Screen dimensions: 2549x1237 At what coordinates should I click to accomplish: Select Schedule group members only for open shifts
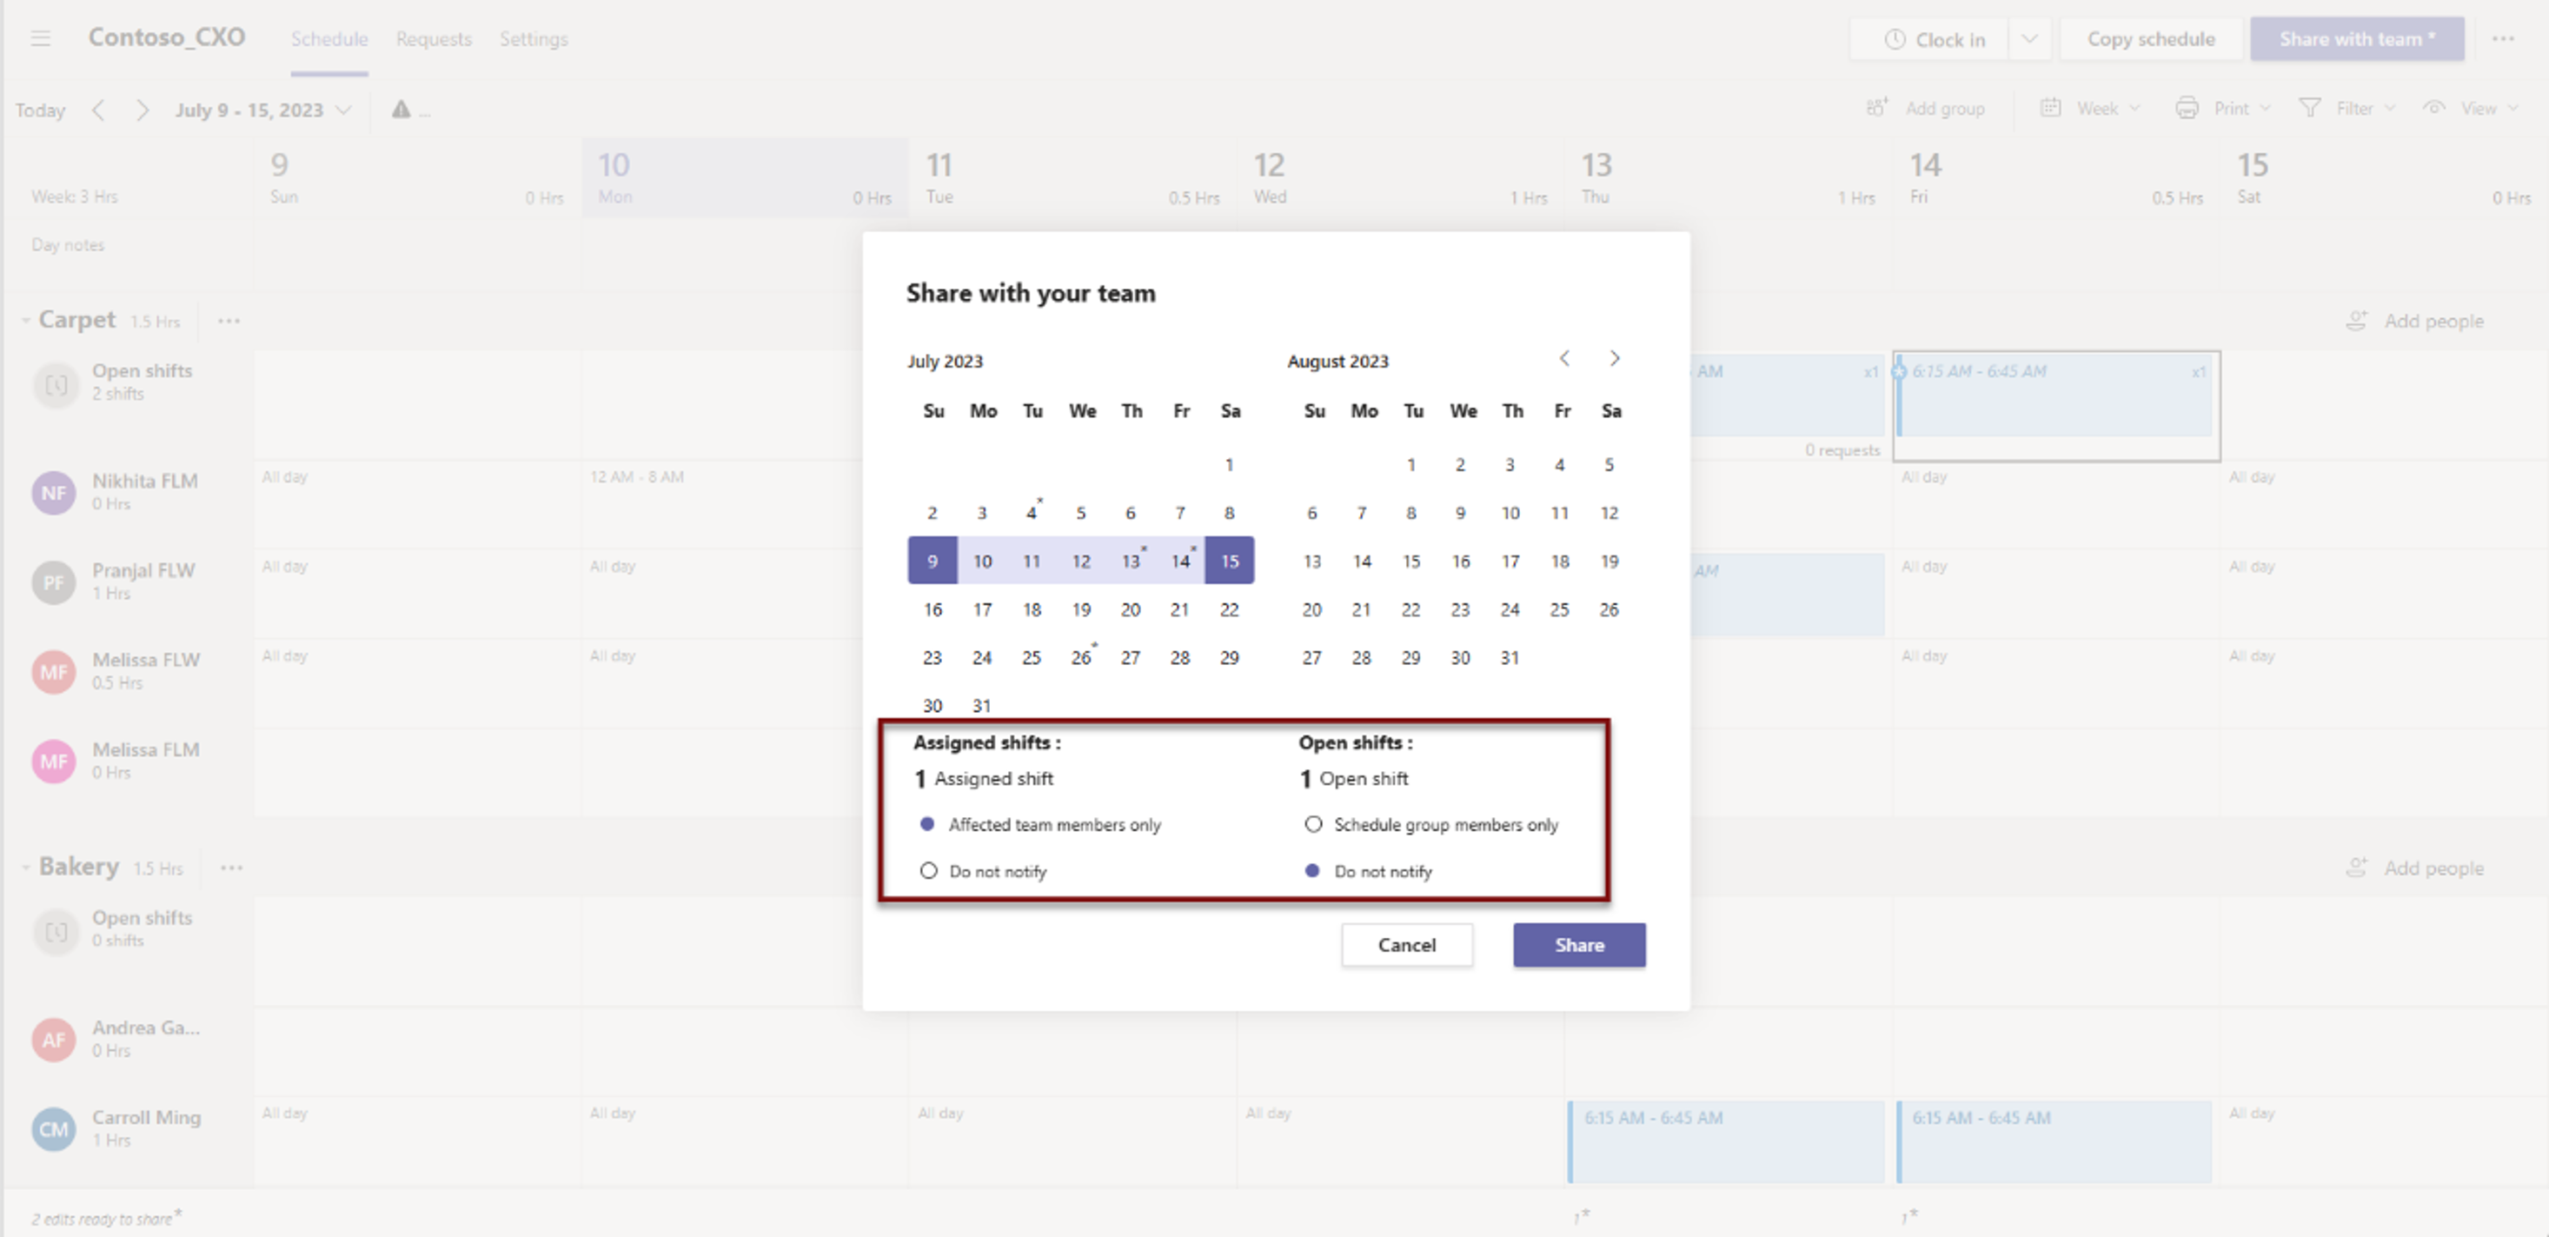click(1313, 823)
